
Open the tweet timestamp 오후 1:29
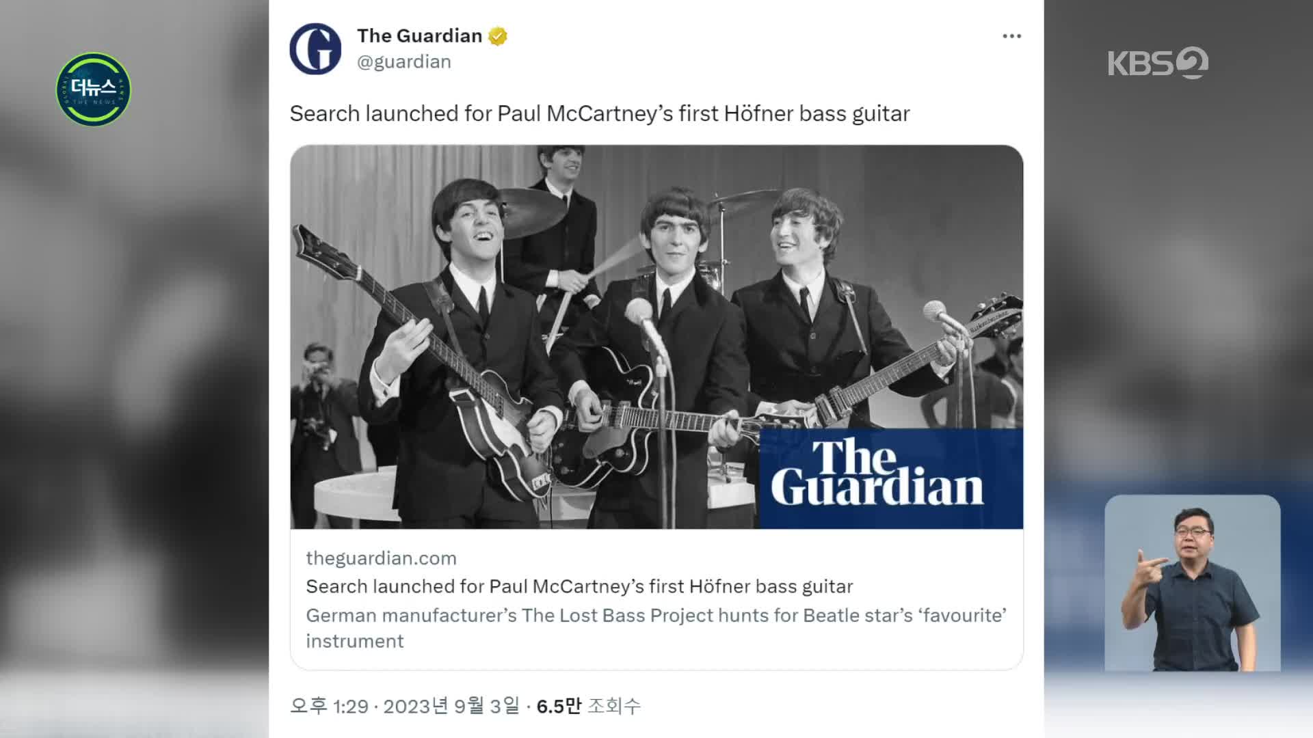pyautogui.click(x=329, y=706)
